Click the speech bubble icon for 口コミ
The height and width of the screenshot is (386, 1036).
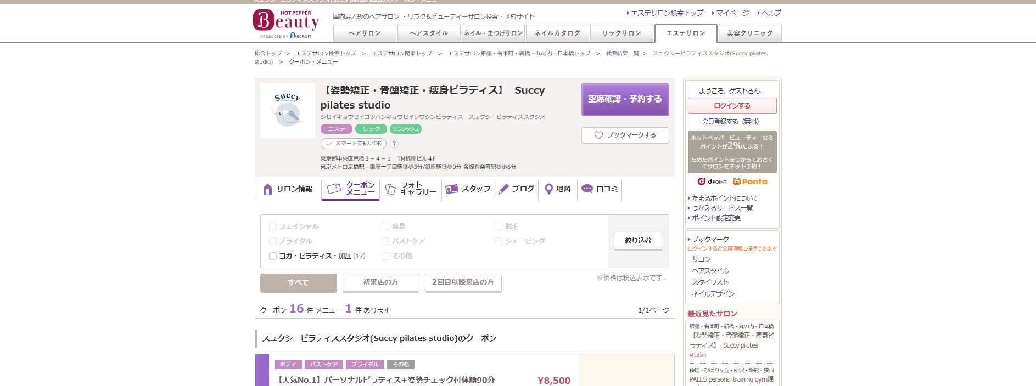[587, 189]
